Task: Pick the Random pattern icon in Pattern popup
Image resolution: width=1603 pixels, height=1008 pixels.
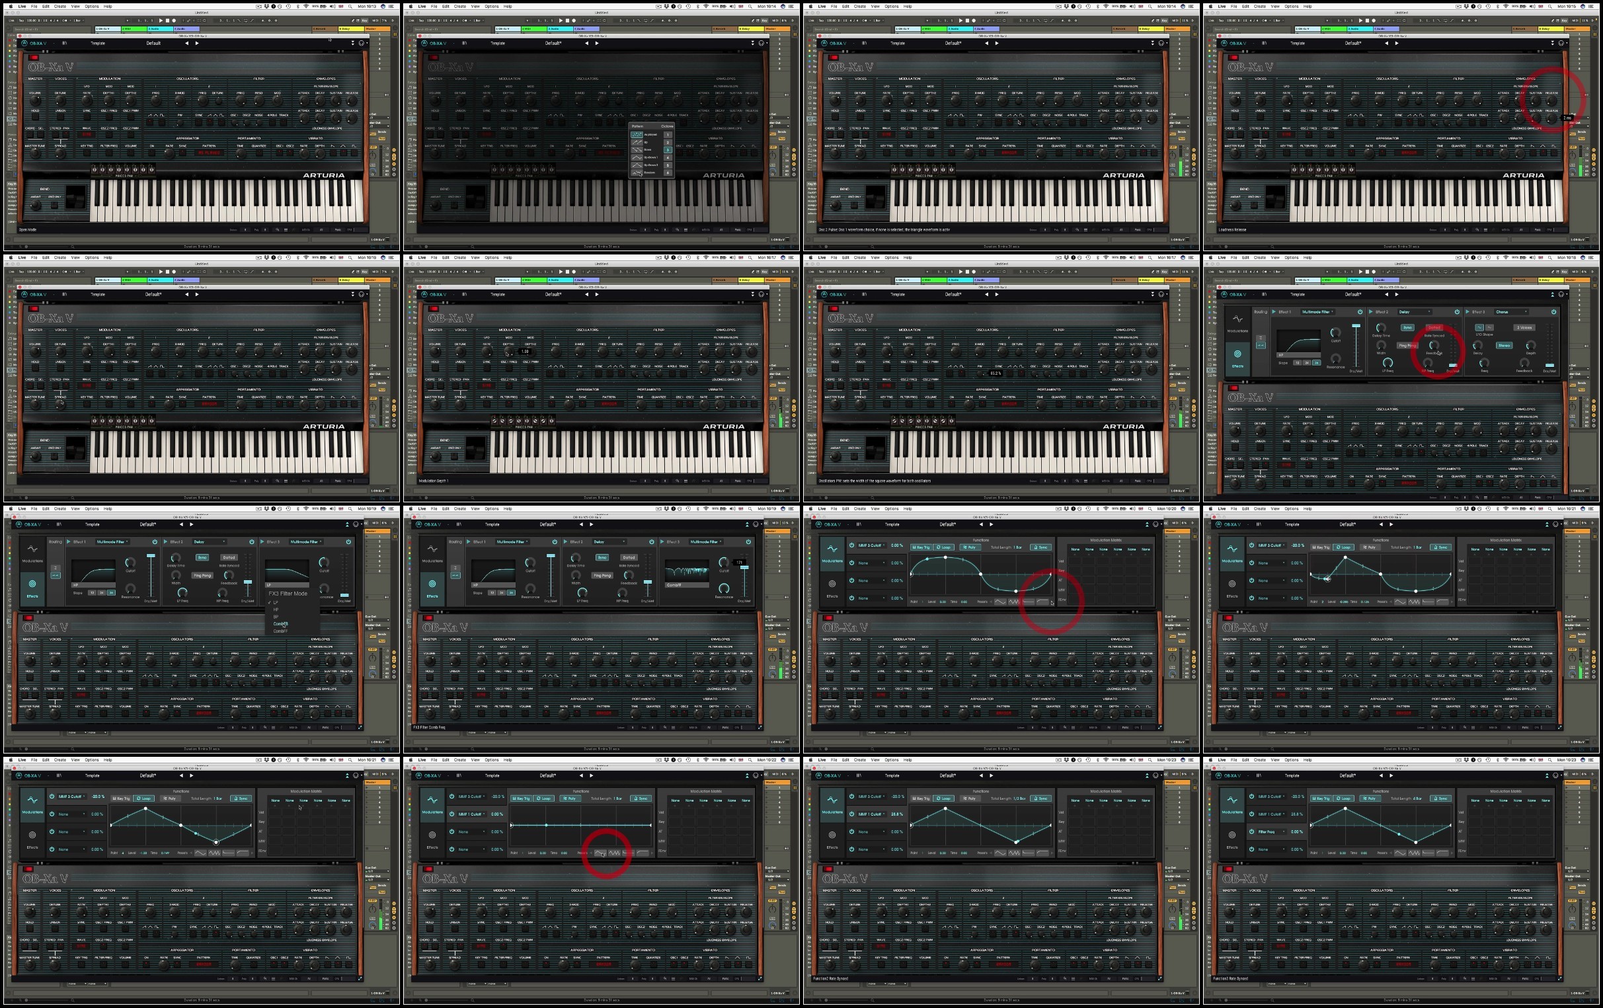Action: 637,173
